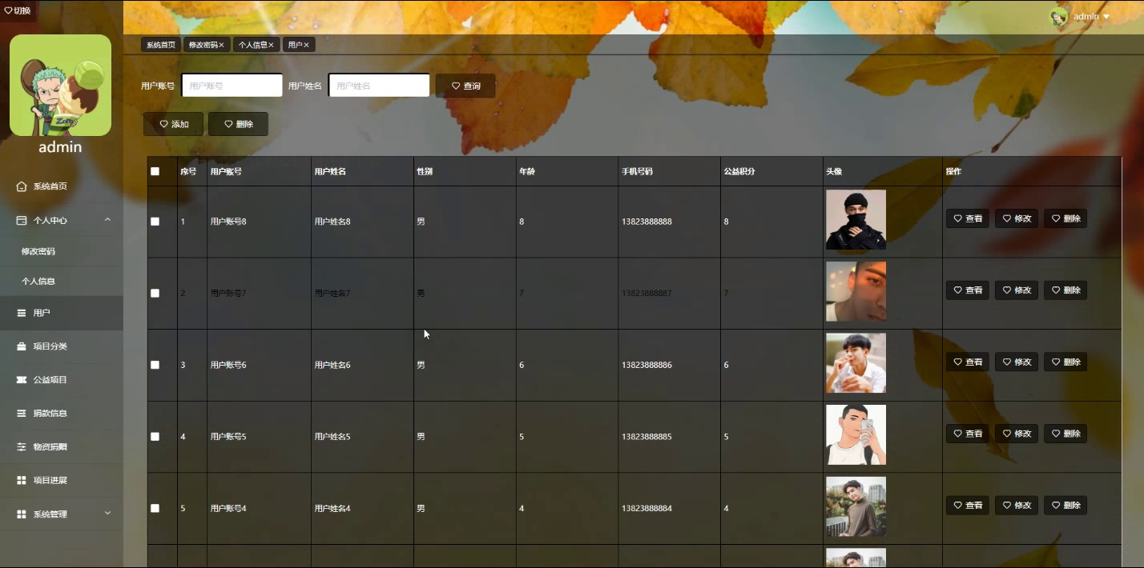Check the row for 用户账号5
This screenshot has height=568, width=1144.
click(155, 437)
